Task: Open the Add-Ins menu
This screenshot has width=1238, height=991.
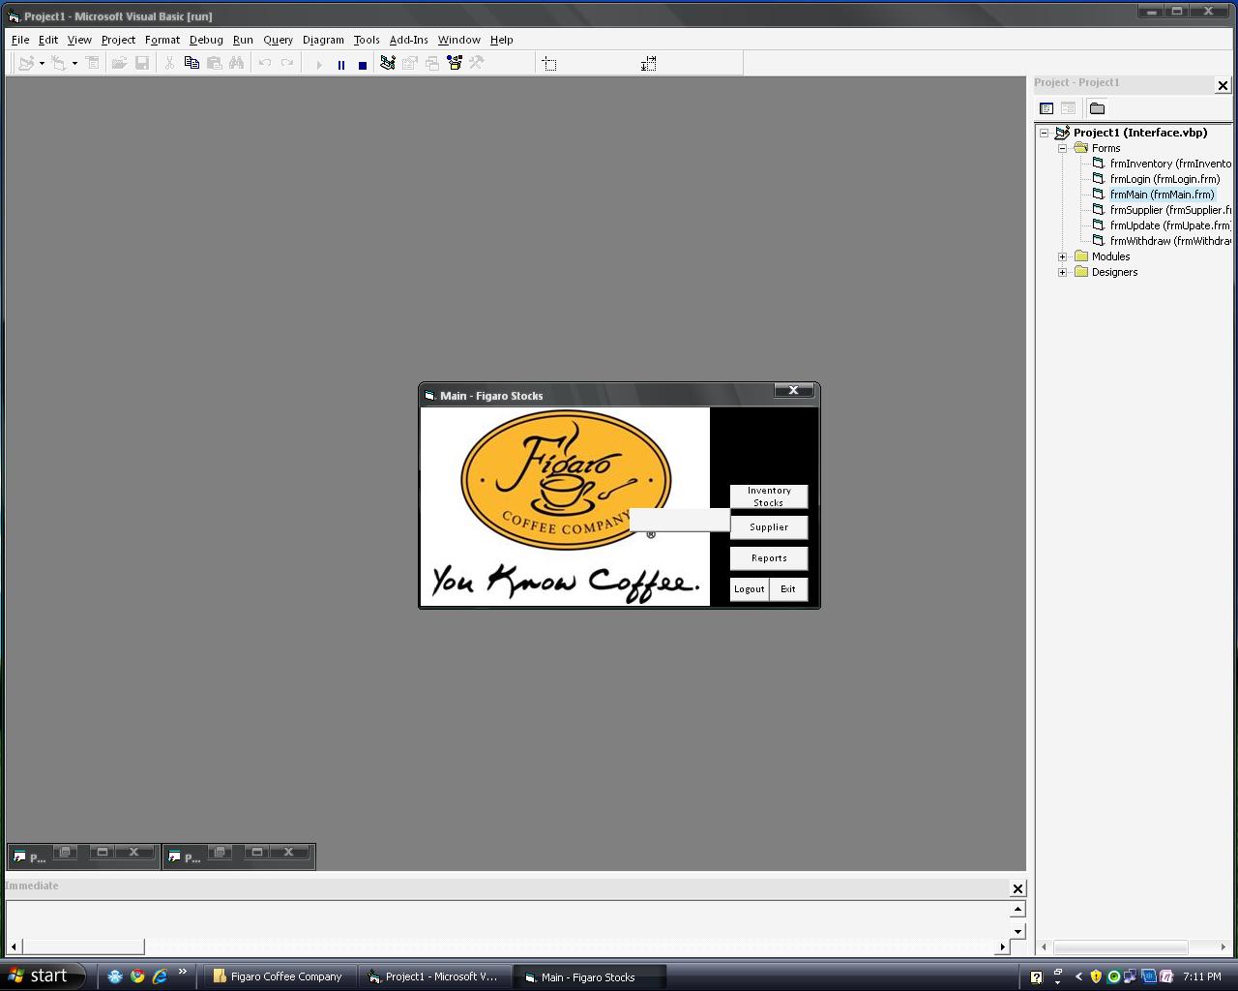Action: click(x=408, y=40)
